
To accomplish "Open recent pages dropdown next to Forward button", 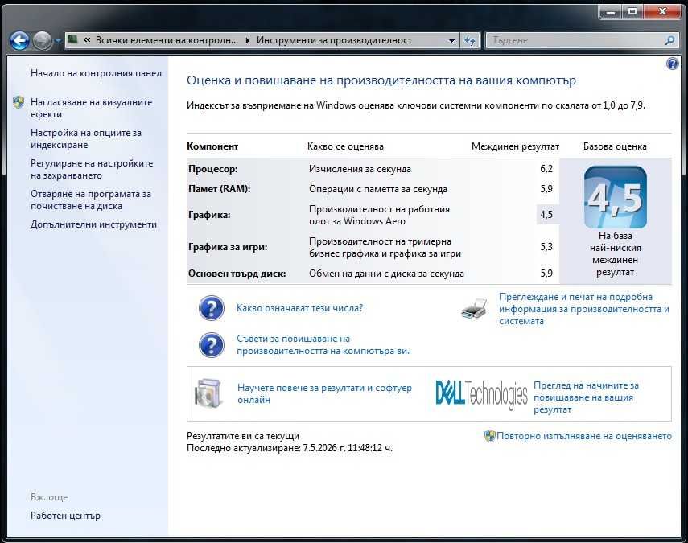I will tap(58, 41).
